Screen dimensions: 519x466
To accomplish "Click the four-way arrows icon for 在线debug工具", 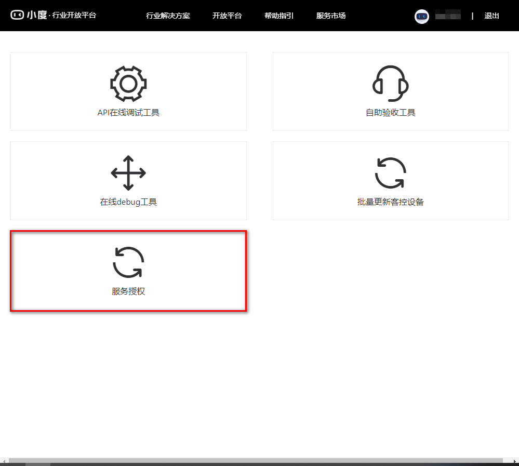I will point(128,173).
